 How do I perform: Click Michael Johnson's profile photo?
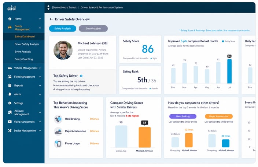coord(63,50)
